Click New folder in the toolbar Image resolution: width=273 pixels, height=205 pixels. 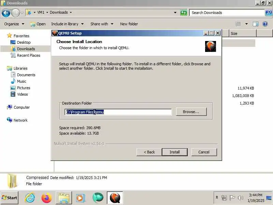pyautogui.click(x=129, y=24)
